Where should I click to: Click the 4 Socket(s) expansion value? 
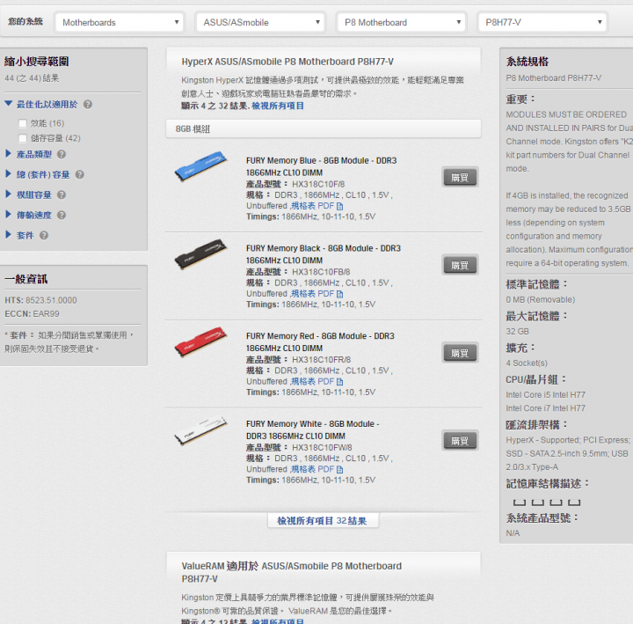[527, 363]
